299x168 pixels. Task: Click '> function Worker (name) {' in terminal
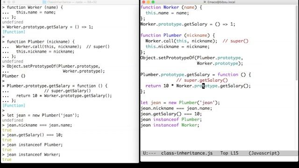[x=32, y=7]
